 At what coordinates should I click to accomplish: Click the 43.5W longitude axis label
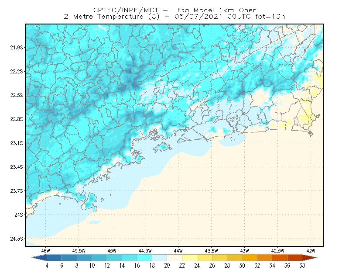(x=211, y=251)
